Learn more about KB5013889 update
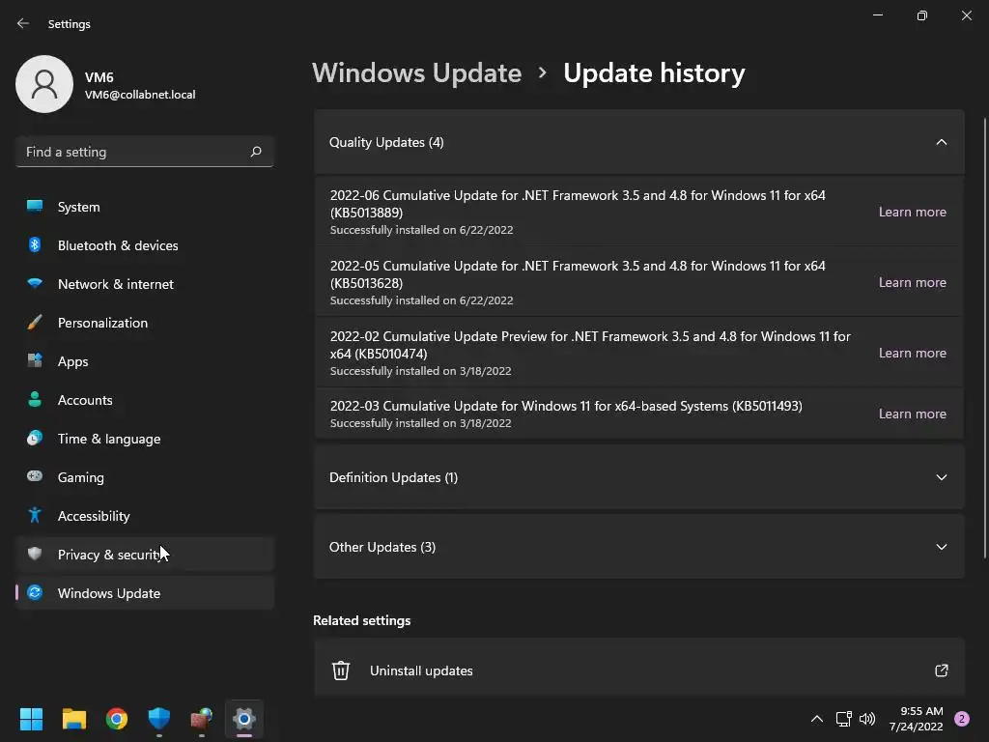Image resolution: width=989 pixels, height=742 pixels. 912,212
